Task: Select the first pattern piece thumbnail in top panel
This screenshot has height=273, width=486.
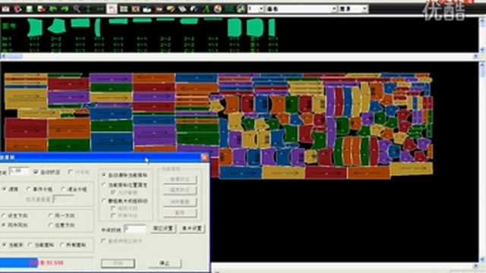Action: pyautogui.click(x=35, y=27)
